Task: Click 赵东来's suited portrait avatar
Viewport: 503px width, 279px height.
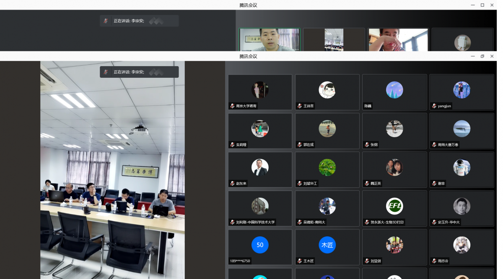Action: pos(260,167)
